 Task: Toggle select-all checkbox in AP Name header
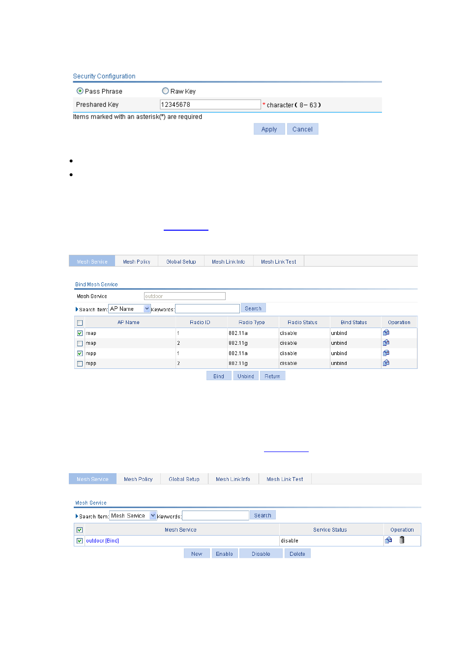coord(80,323)
